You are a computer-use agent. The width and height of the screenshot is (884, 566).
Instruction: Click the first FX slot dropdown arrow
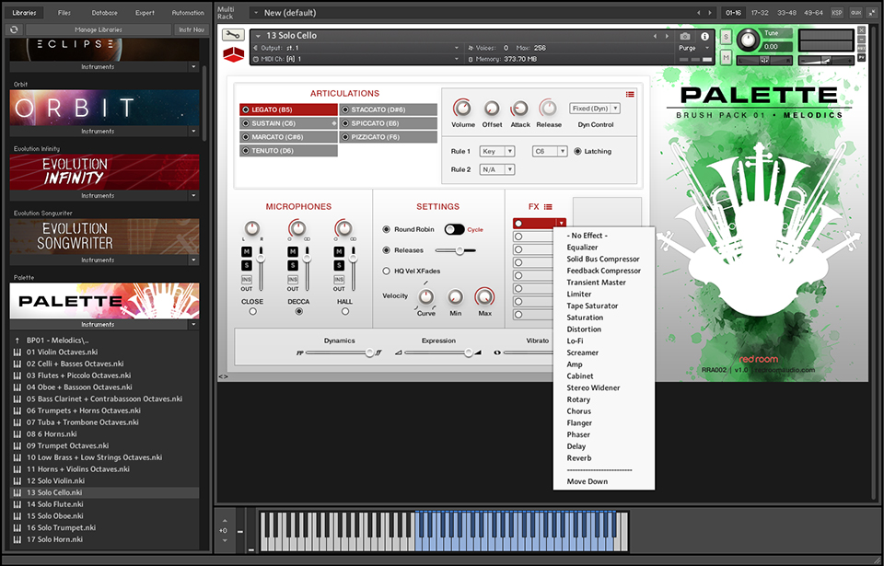coord(561,224)
